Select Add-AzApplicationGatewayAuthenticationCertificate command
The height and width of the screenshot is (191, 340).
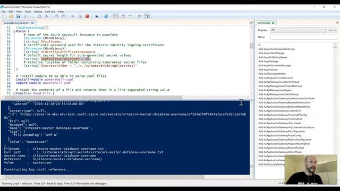tap(286, 99)
